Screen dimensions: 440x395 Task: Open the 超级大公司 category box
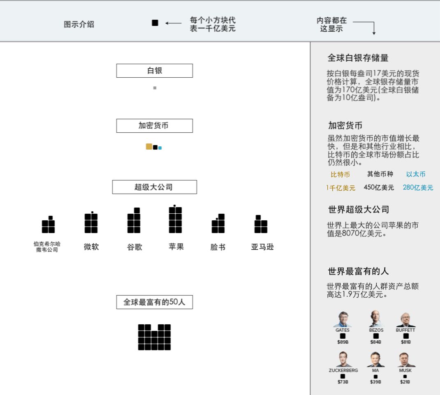[x=155, y=187]
